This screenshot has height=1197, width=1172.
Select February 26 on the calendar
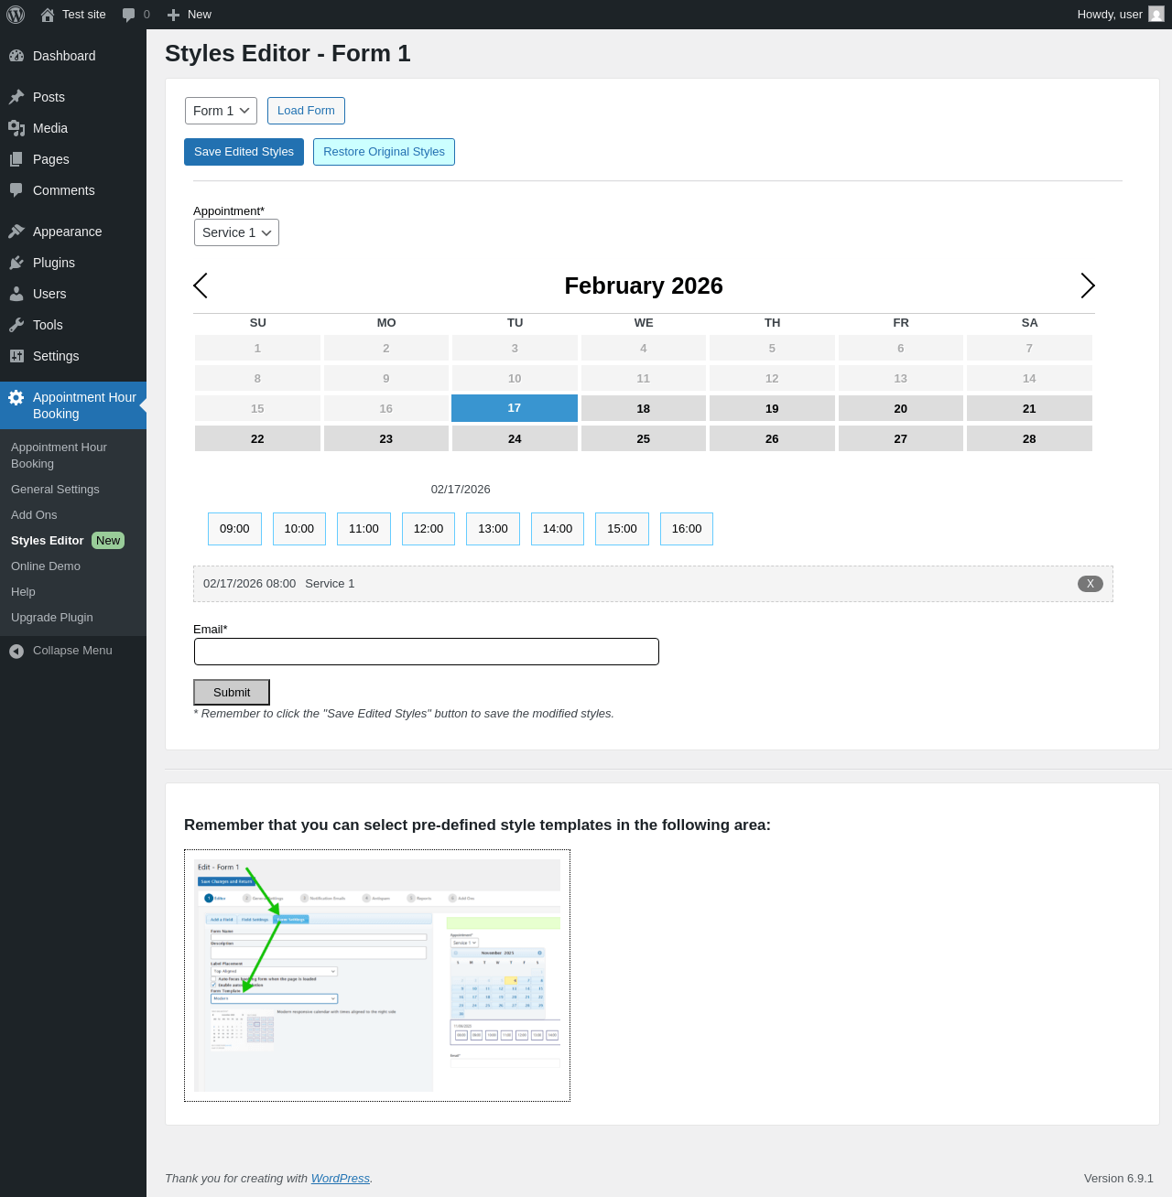[x=772, y=439]
